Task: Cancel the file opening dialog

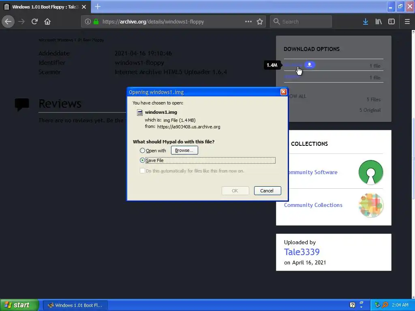Action: [267, 191]
